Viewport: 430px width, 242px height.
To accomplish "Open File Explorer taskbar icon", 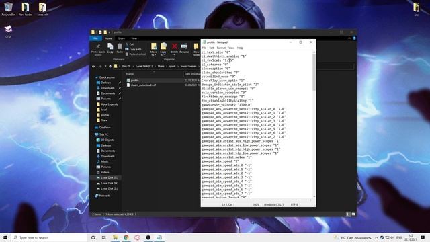I will (115, 237).
